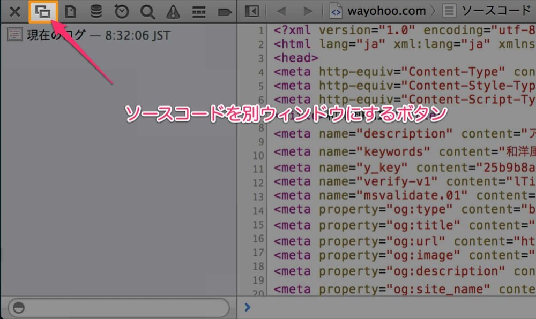Click the meta property="og:image" line
536x319 pixels.
[x=404, y=255]
